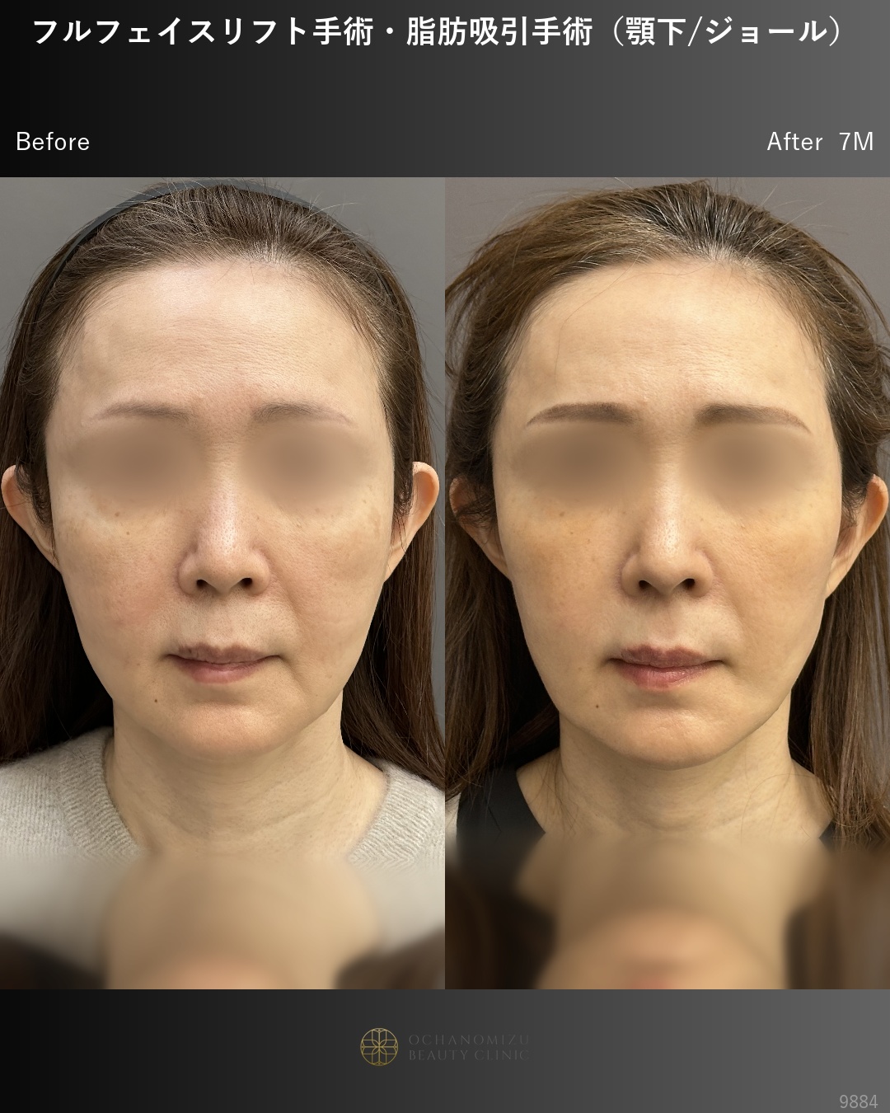The width and height of the screenshot is (890, 1113).
Task: Open the Before treatment photo
Action: click(x=222, y=583)
